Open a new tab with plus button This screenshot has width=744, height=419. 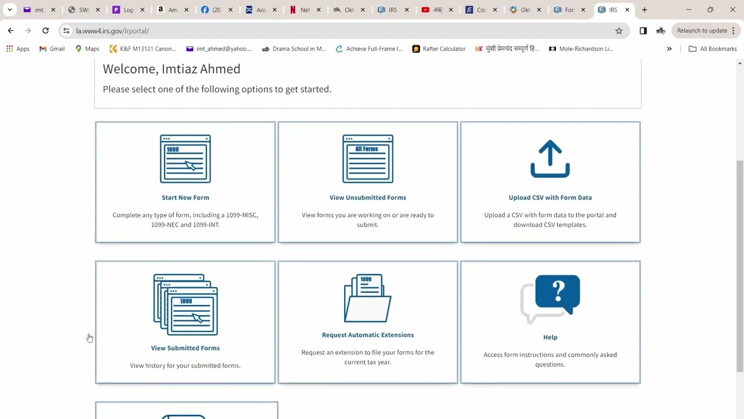pos(644,10)
